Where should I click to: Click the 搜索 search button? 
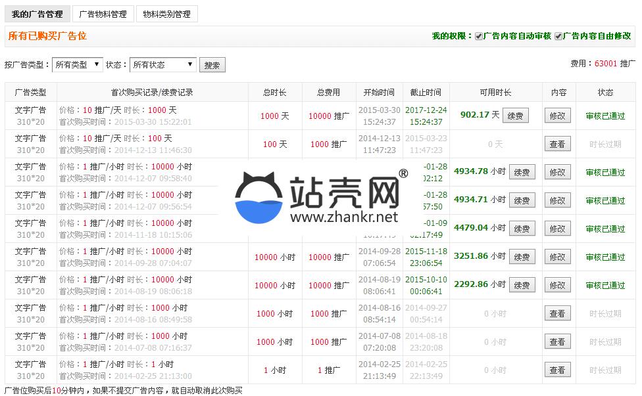pos(212,65)
